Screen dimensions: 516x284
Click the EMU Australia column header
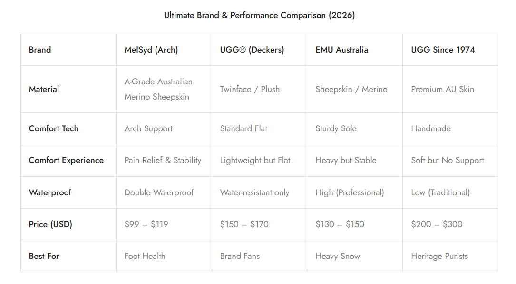[x=341, y=50]
